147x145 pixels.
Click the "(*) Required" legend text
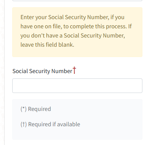coord(36,109)
